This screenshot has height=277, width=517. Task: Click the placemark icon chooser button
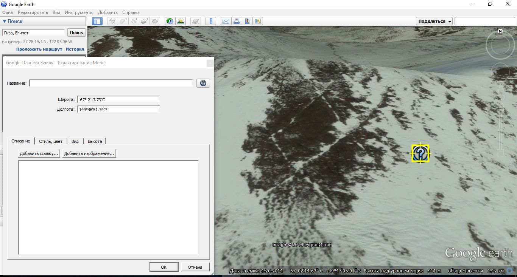(x=203, y=83)
